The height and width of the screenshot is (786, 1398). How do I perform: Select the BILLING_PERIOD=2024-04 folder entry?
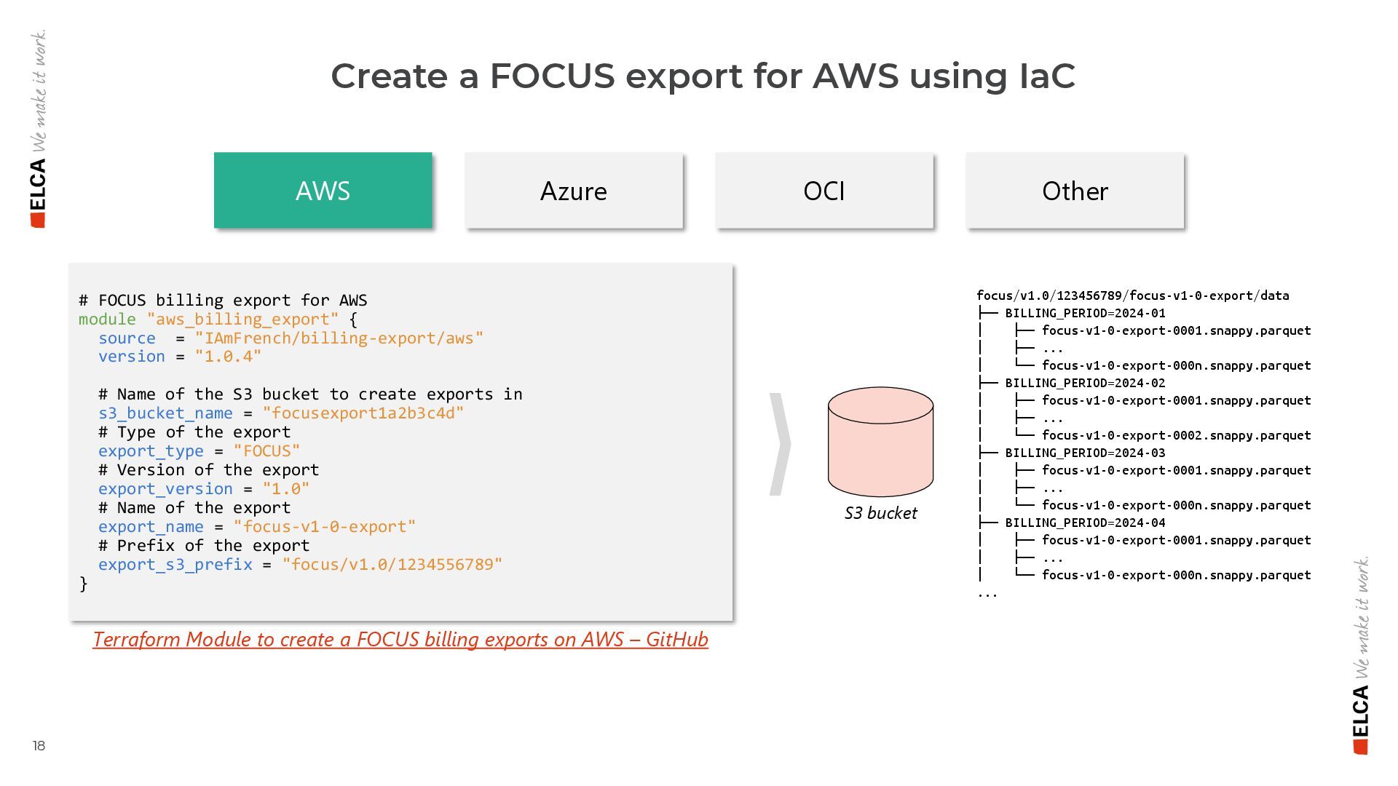click(1085, 523)
